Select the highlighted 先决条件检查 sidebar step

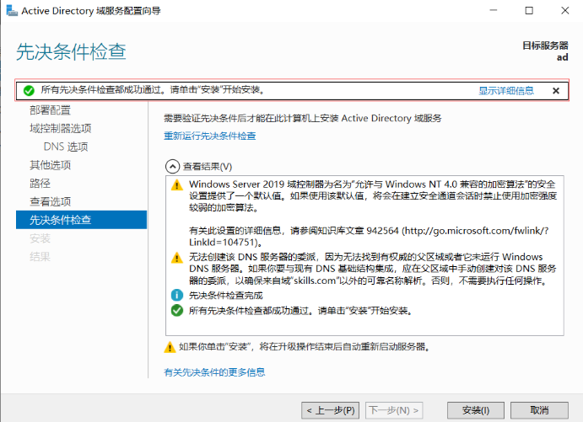point(82,220)
